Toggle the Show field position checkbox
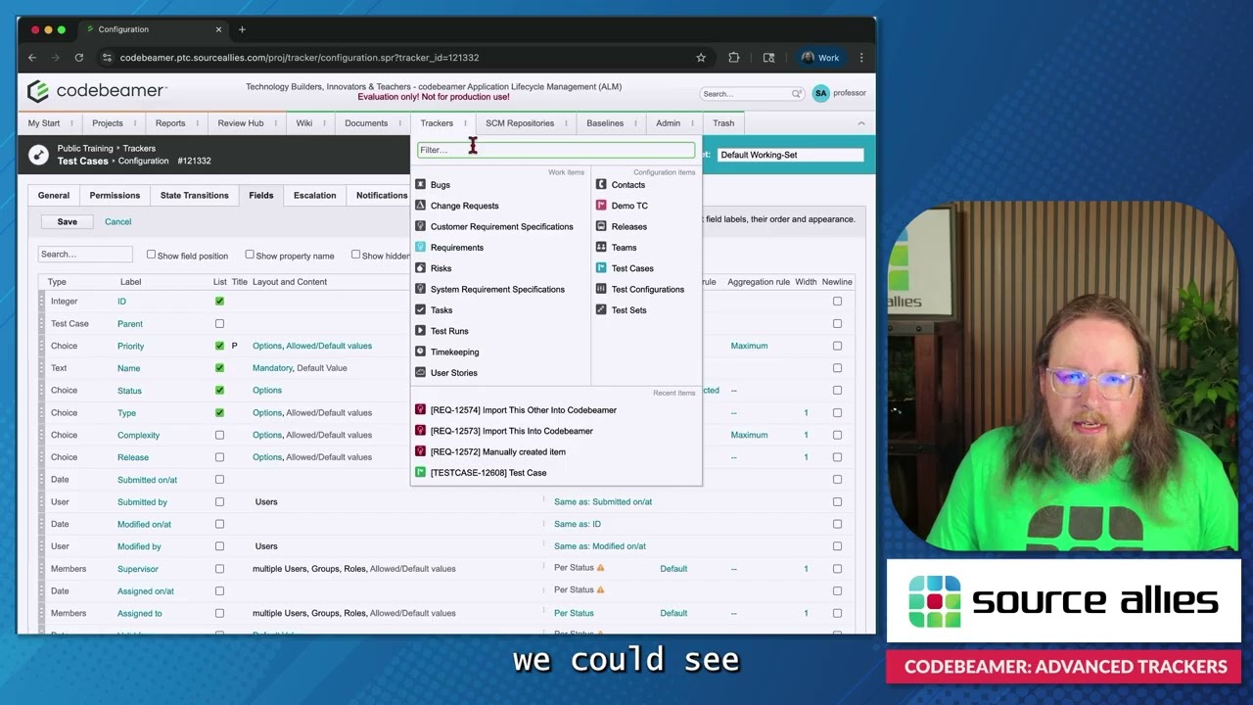The width and height of the screenshot is (1253, 705). (151, 255)
